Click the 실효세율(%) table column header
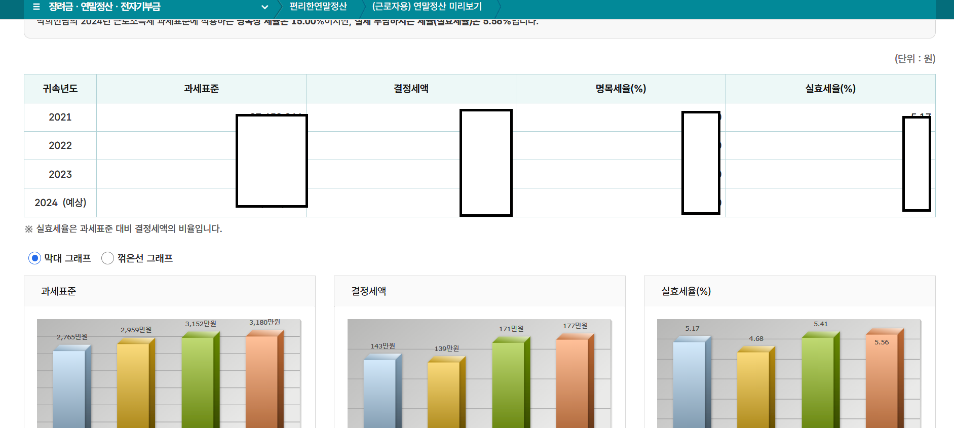Image resolution: width=954 pixels, height=428 pixels. pyautogui.click(x=830, y=89)
